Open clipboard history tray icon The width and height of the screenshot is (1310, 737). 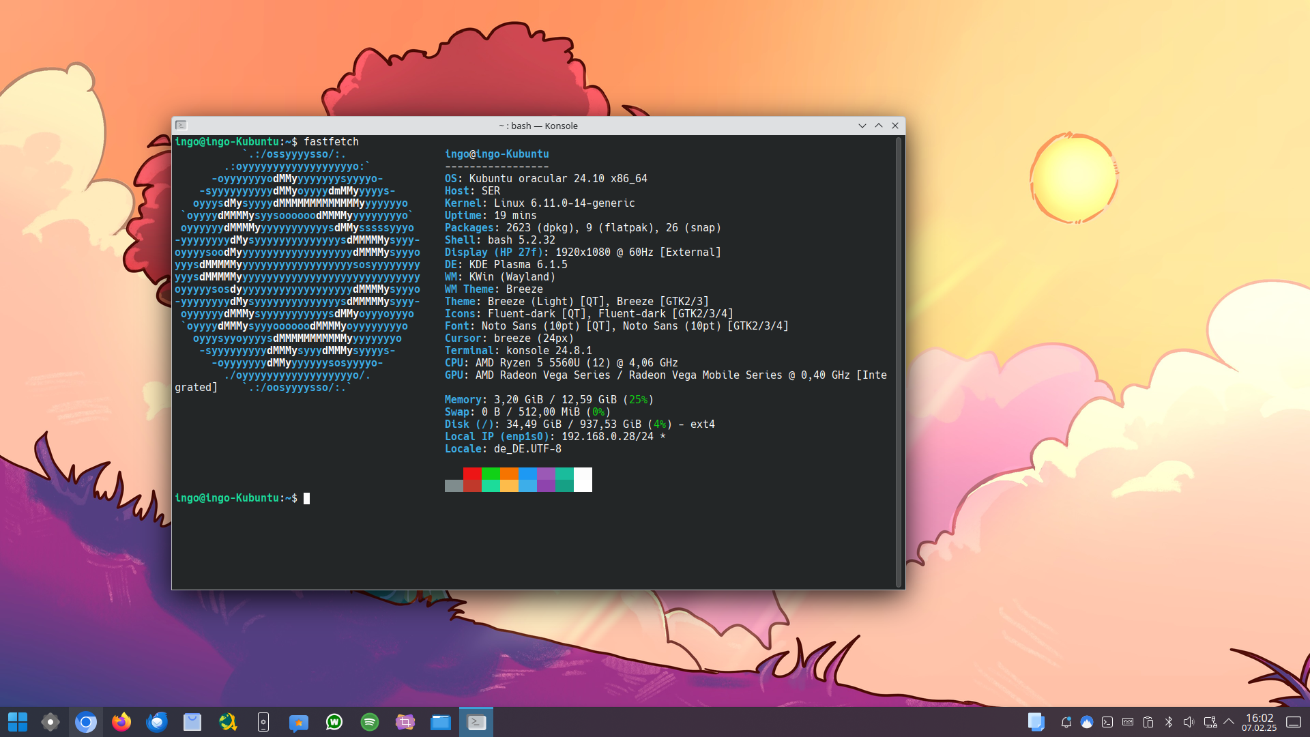point(1148,722)
